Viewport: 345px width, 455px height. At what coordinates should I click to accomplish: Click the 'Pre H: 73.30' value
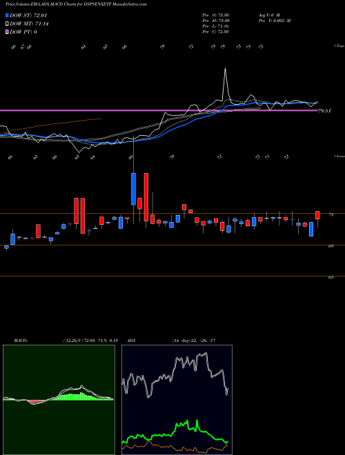tap(215, 21)
